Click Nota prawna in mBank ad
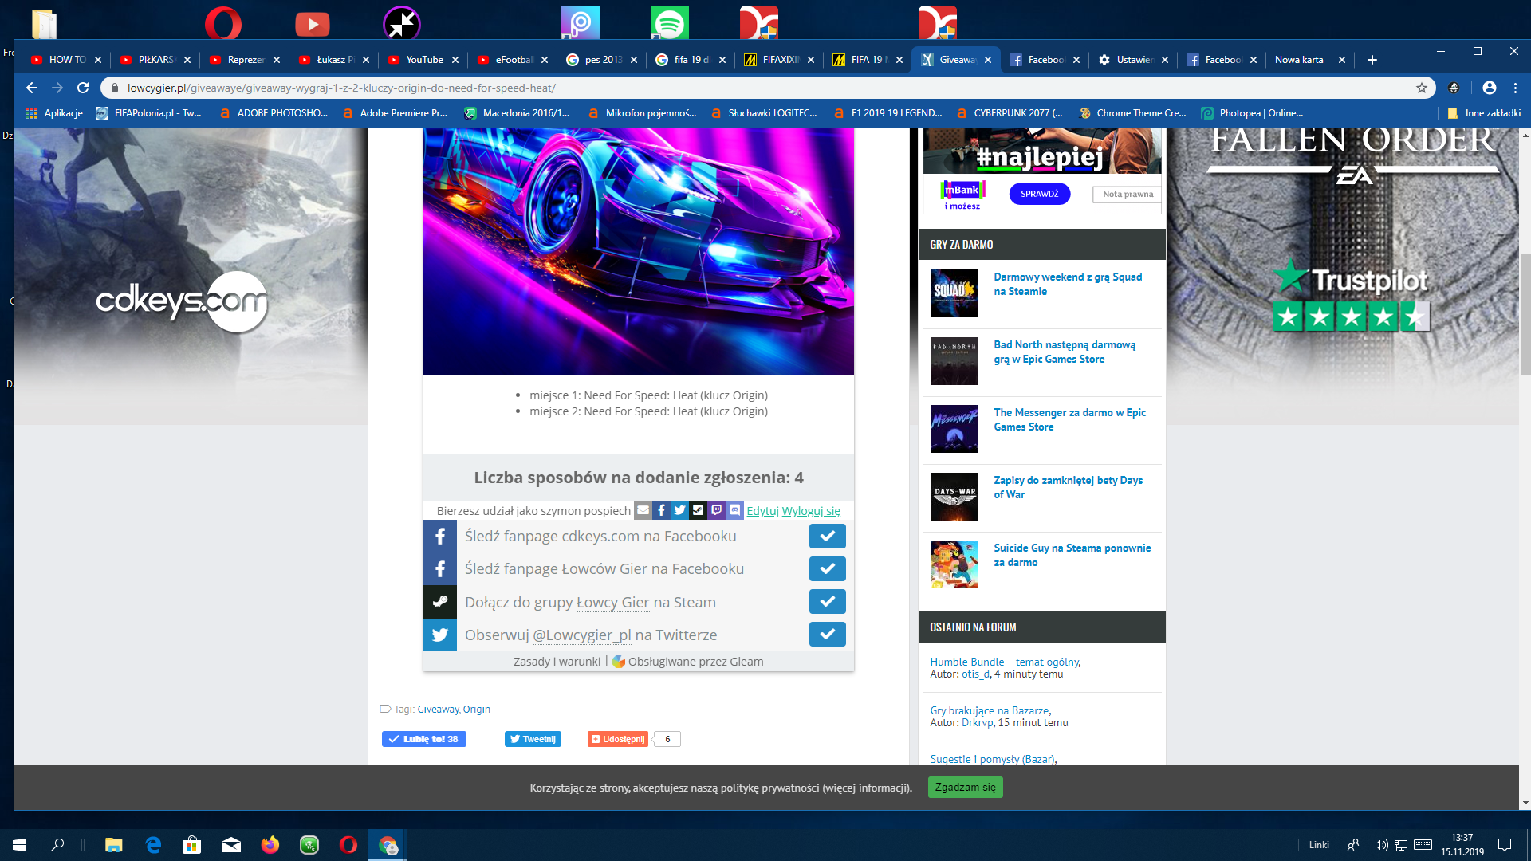This screenshot has height=861, width=1531. point(1128,194)
